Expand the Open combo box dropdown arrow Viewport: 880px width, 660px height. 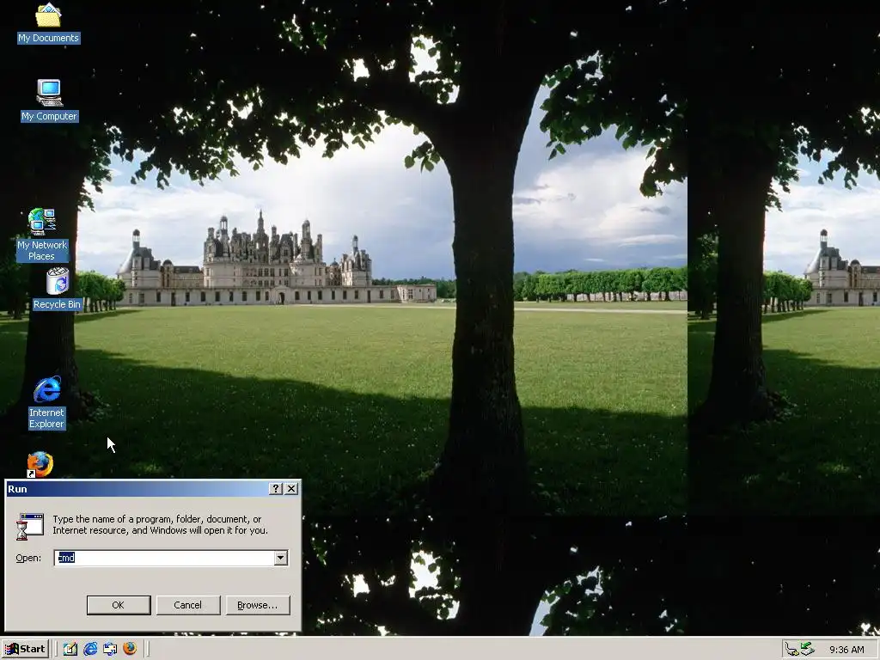point(281,558)
